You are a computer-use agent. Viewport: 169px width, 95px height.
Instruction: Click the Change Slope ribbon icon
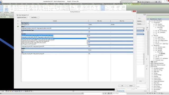[107, 8]
